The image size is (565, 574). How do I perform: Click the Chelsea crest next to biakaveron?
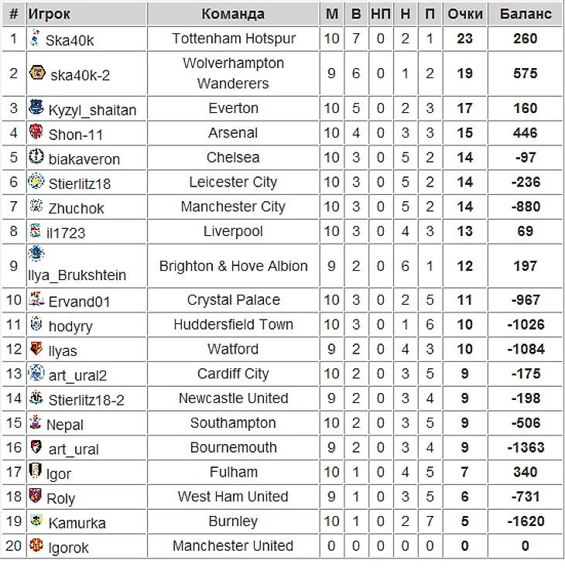tap(36, 156)
